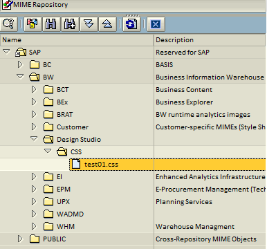Click the Description column header
This screenshot has height=249, width=267.
pyautogui.click(x=210, y=40)
